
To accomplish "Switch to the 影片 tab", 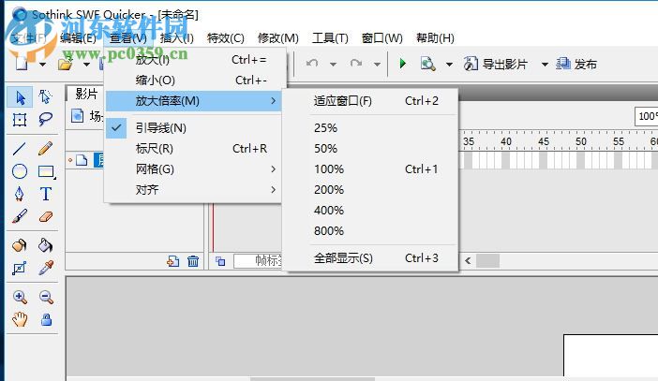I will pyautogui.click(x=86, y=94).
